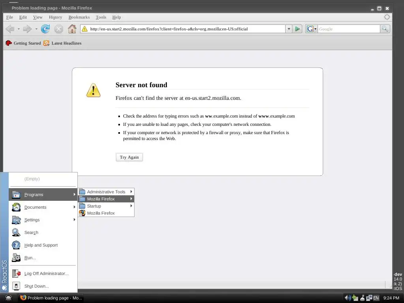The height and width of the screenshot is (303, 404).
Task: Click the Back arrow in Firefox toolbar
Action: tap(10, 29)
